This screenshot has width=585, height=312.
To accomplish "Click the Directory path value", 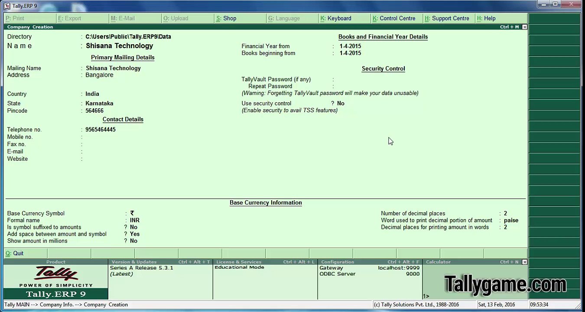I will click(x=128, y=37).
